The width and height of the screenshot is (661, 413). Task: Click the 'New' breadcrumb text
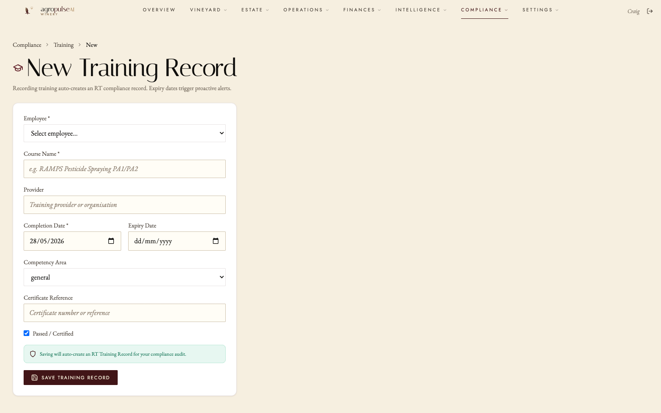(x=91, y=45)
